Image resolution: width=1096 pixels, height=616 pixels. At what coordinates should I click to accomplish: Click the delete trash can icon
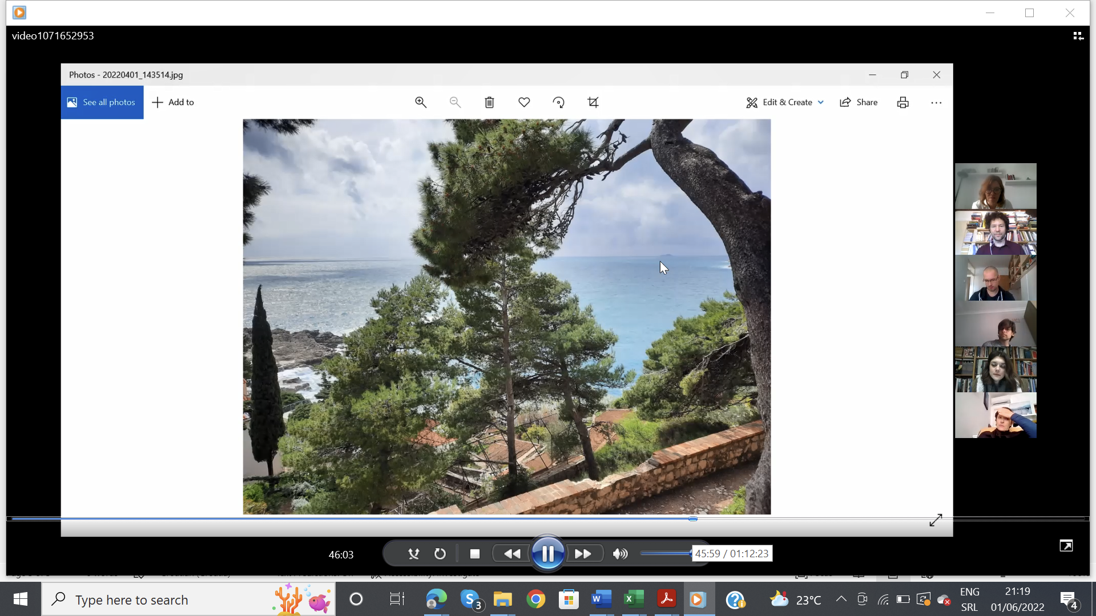pos(489,102)
